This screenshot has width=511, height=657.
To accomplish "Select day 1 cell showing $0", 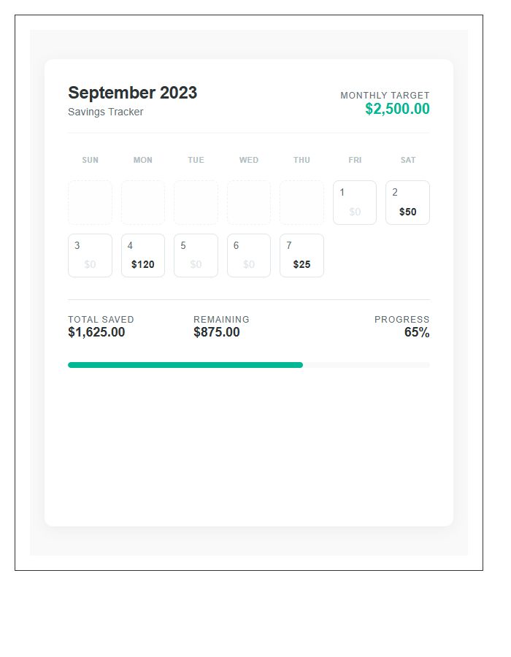I will pos(355,202).
